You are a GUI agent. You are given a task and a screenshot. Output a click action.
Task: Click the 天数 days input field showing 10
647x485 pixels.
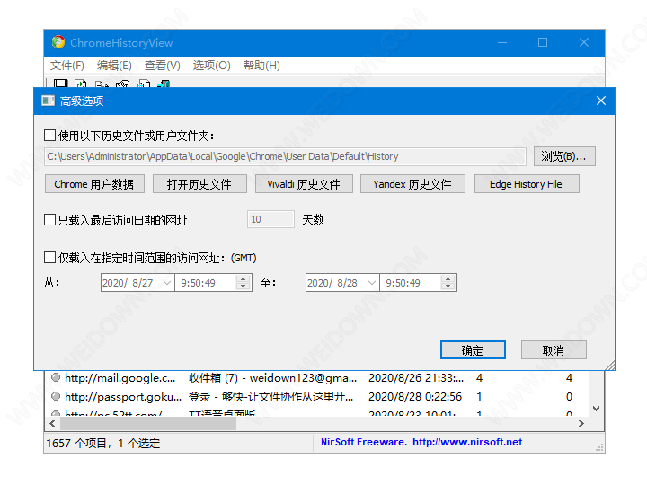270,219
